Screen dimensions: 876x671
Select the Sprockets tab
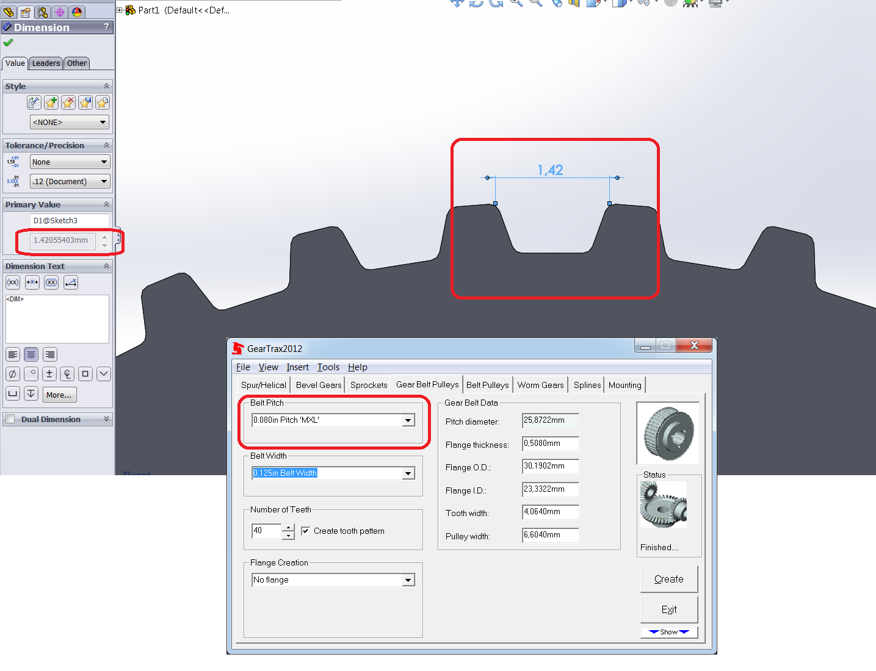pos(369,385)
